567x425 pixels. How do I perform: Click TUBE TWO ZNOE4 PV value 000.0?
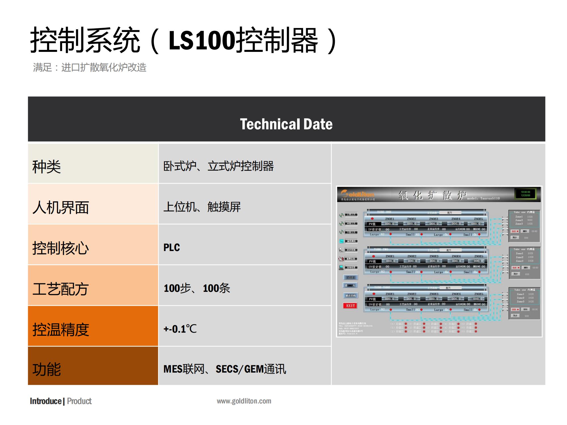tap(456, 261)
